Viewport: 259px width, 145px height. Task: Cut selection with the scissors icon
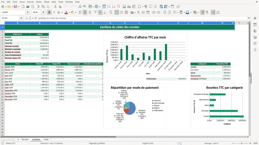tap(38, 7)
